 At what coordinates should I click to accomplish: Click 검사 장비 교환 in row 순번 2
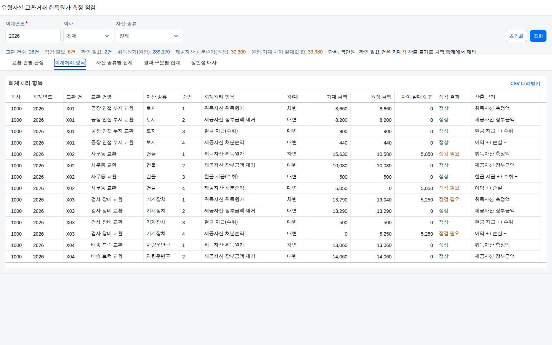click(107, 211)
